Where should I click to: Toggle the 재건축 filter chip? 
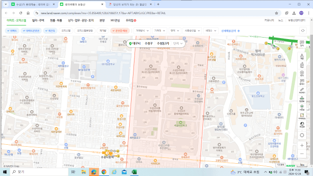tap(50, 31)
